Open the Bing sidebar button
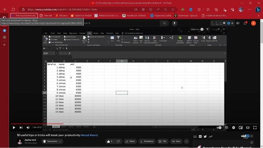The width and height of the screenshot is (263, 148). (258, 10)
